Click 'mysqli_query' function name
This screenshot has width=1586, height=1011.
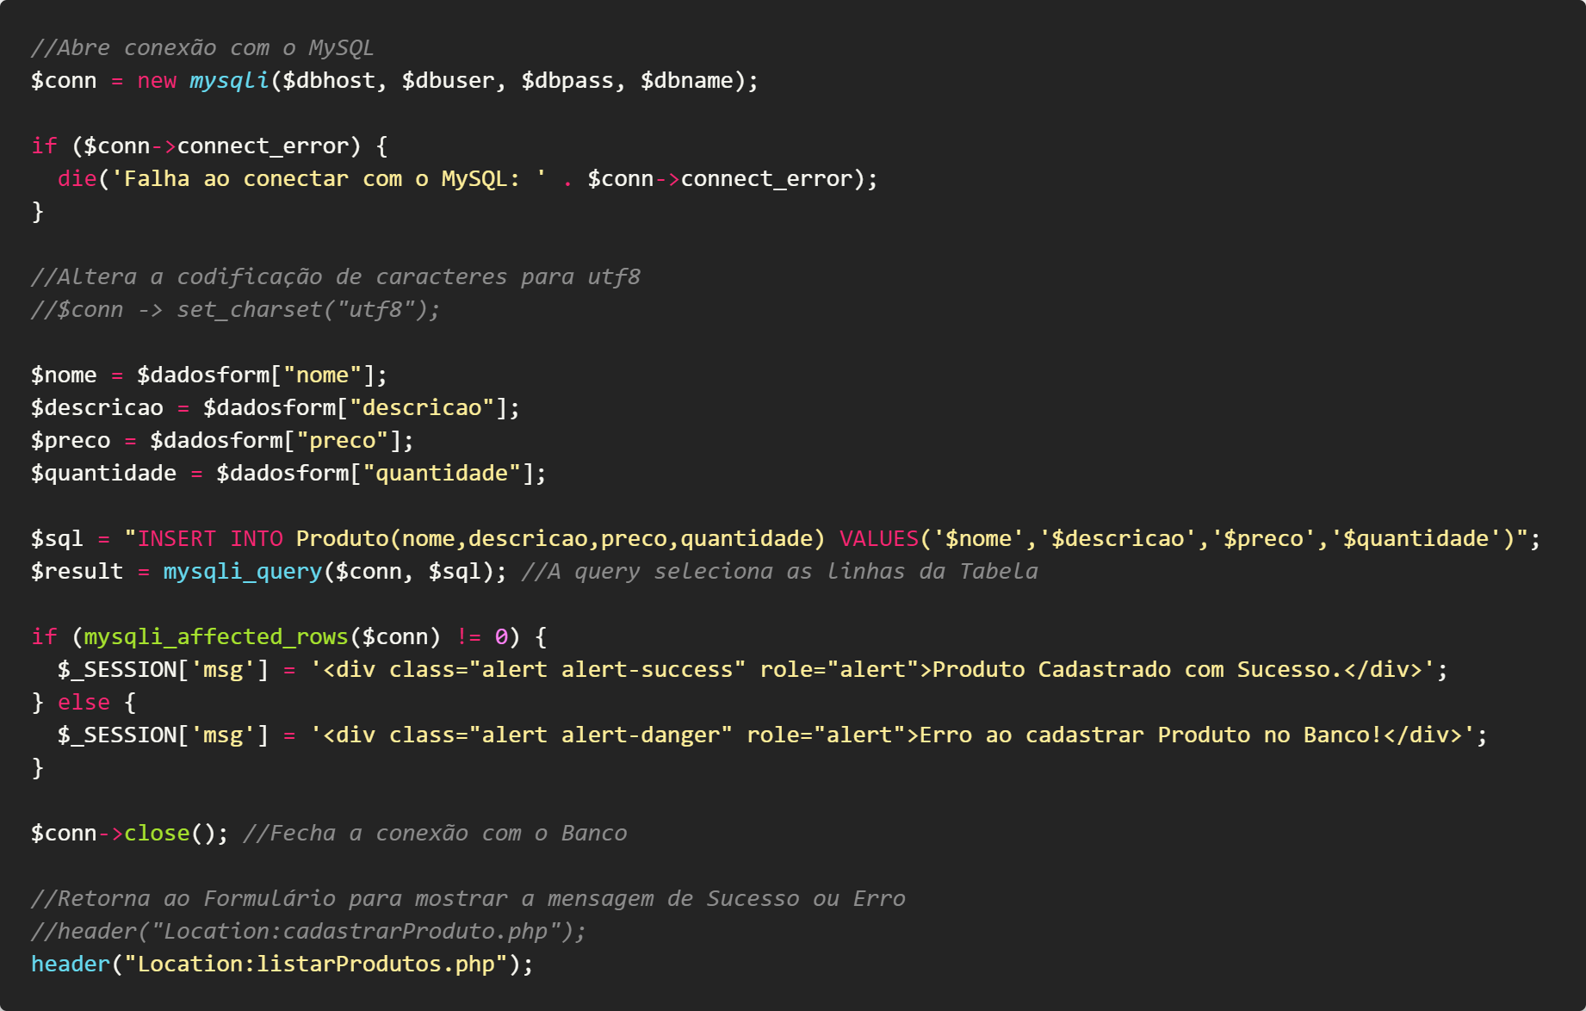tap(243, 571)
